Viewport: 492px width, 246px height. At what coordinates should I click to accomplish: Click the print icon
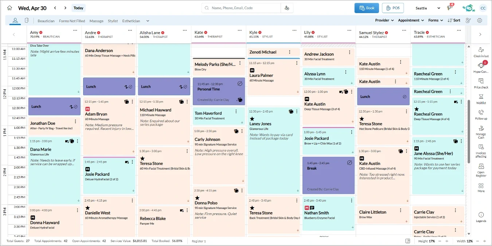click(x=480, y=20)
